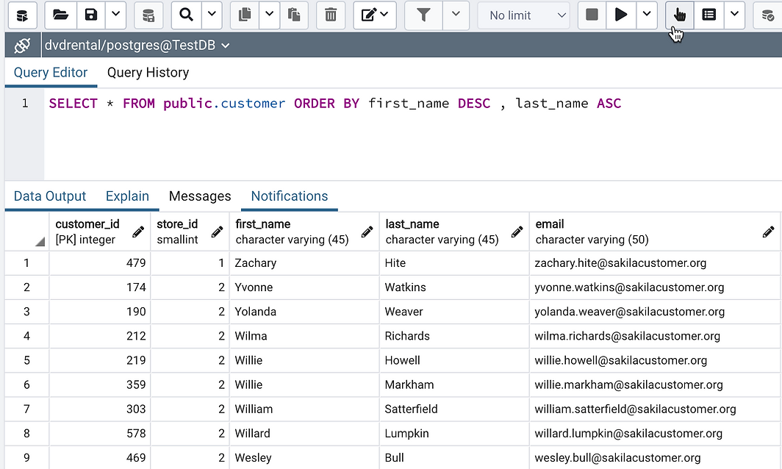Click the last_name cell Weaver
782x469 pixels.
click(454, 312)
